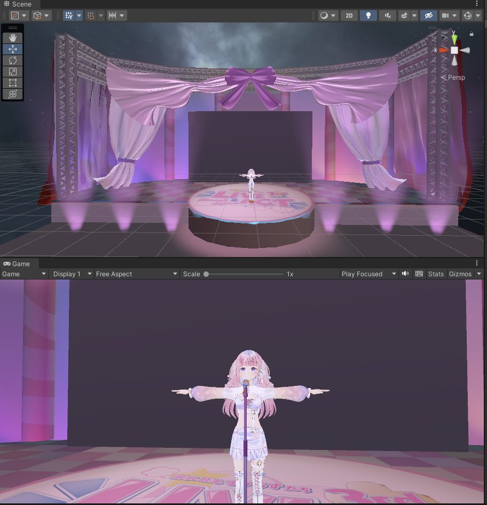Select the Move tool
Image resolution: width=487 pixels, height=505 pixels.
coord(13,49)
